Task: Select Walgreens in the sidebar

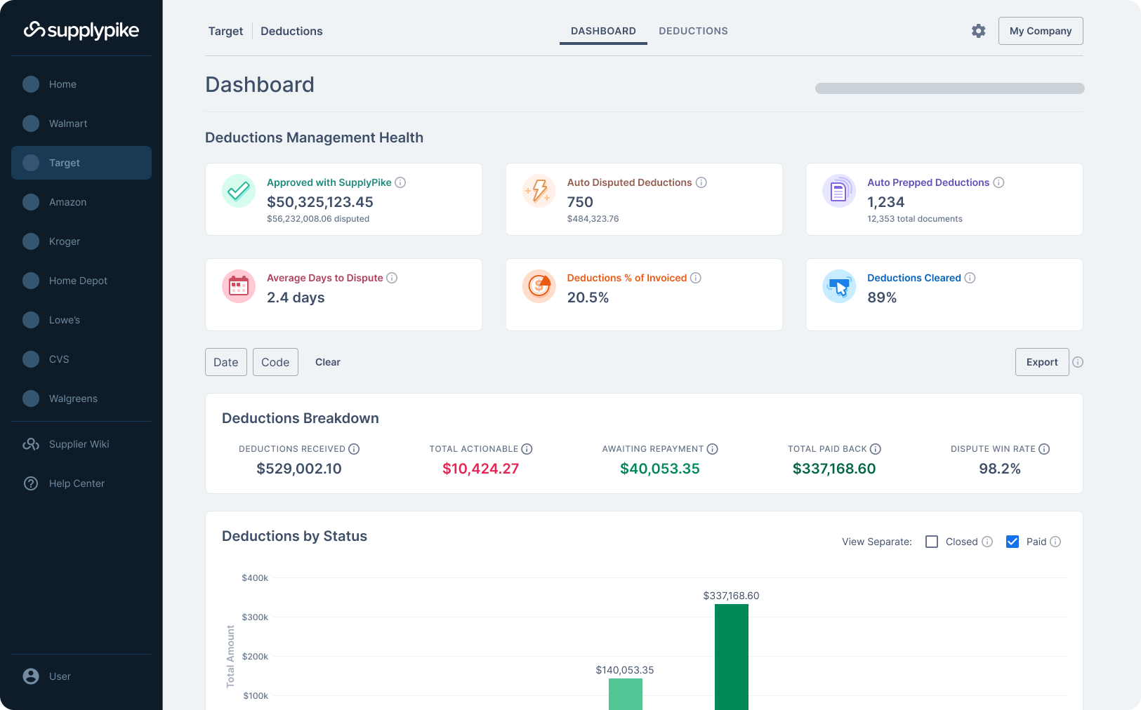Action: pos(81,398)
